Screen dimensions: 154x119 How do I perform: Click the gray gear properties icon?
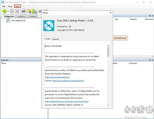[12, 11]
